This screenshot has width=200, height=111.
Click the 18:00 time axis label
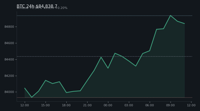pyautogui.click(x=66, y=105)
